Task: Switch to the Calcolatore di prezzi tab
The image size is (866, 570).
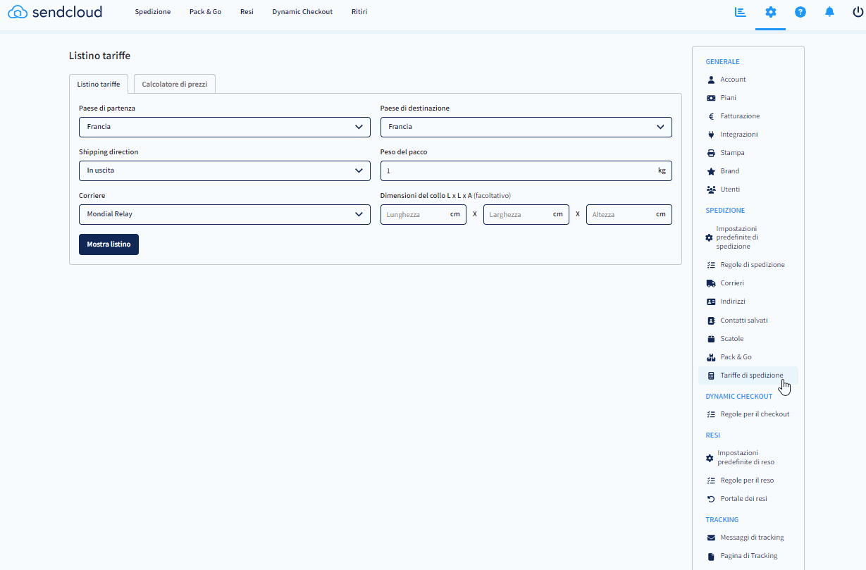Action: [175, 84]
